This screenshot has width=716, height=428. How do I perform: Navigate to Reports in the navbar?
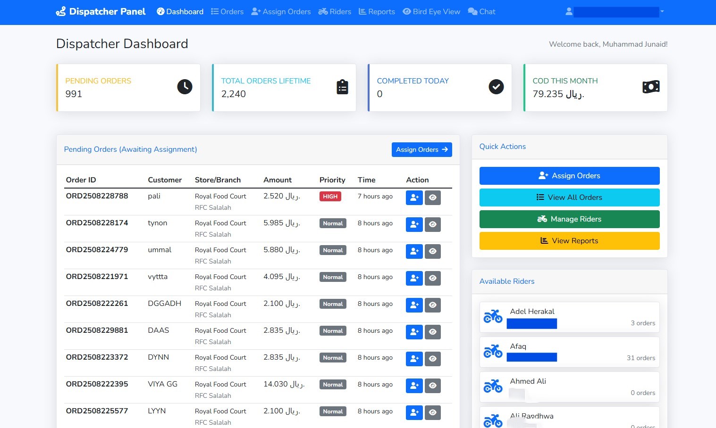tap(377, 12)
